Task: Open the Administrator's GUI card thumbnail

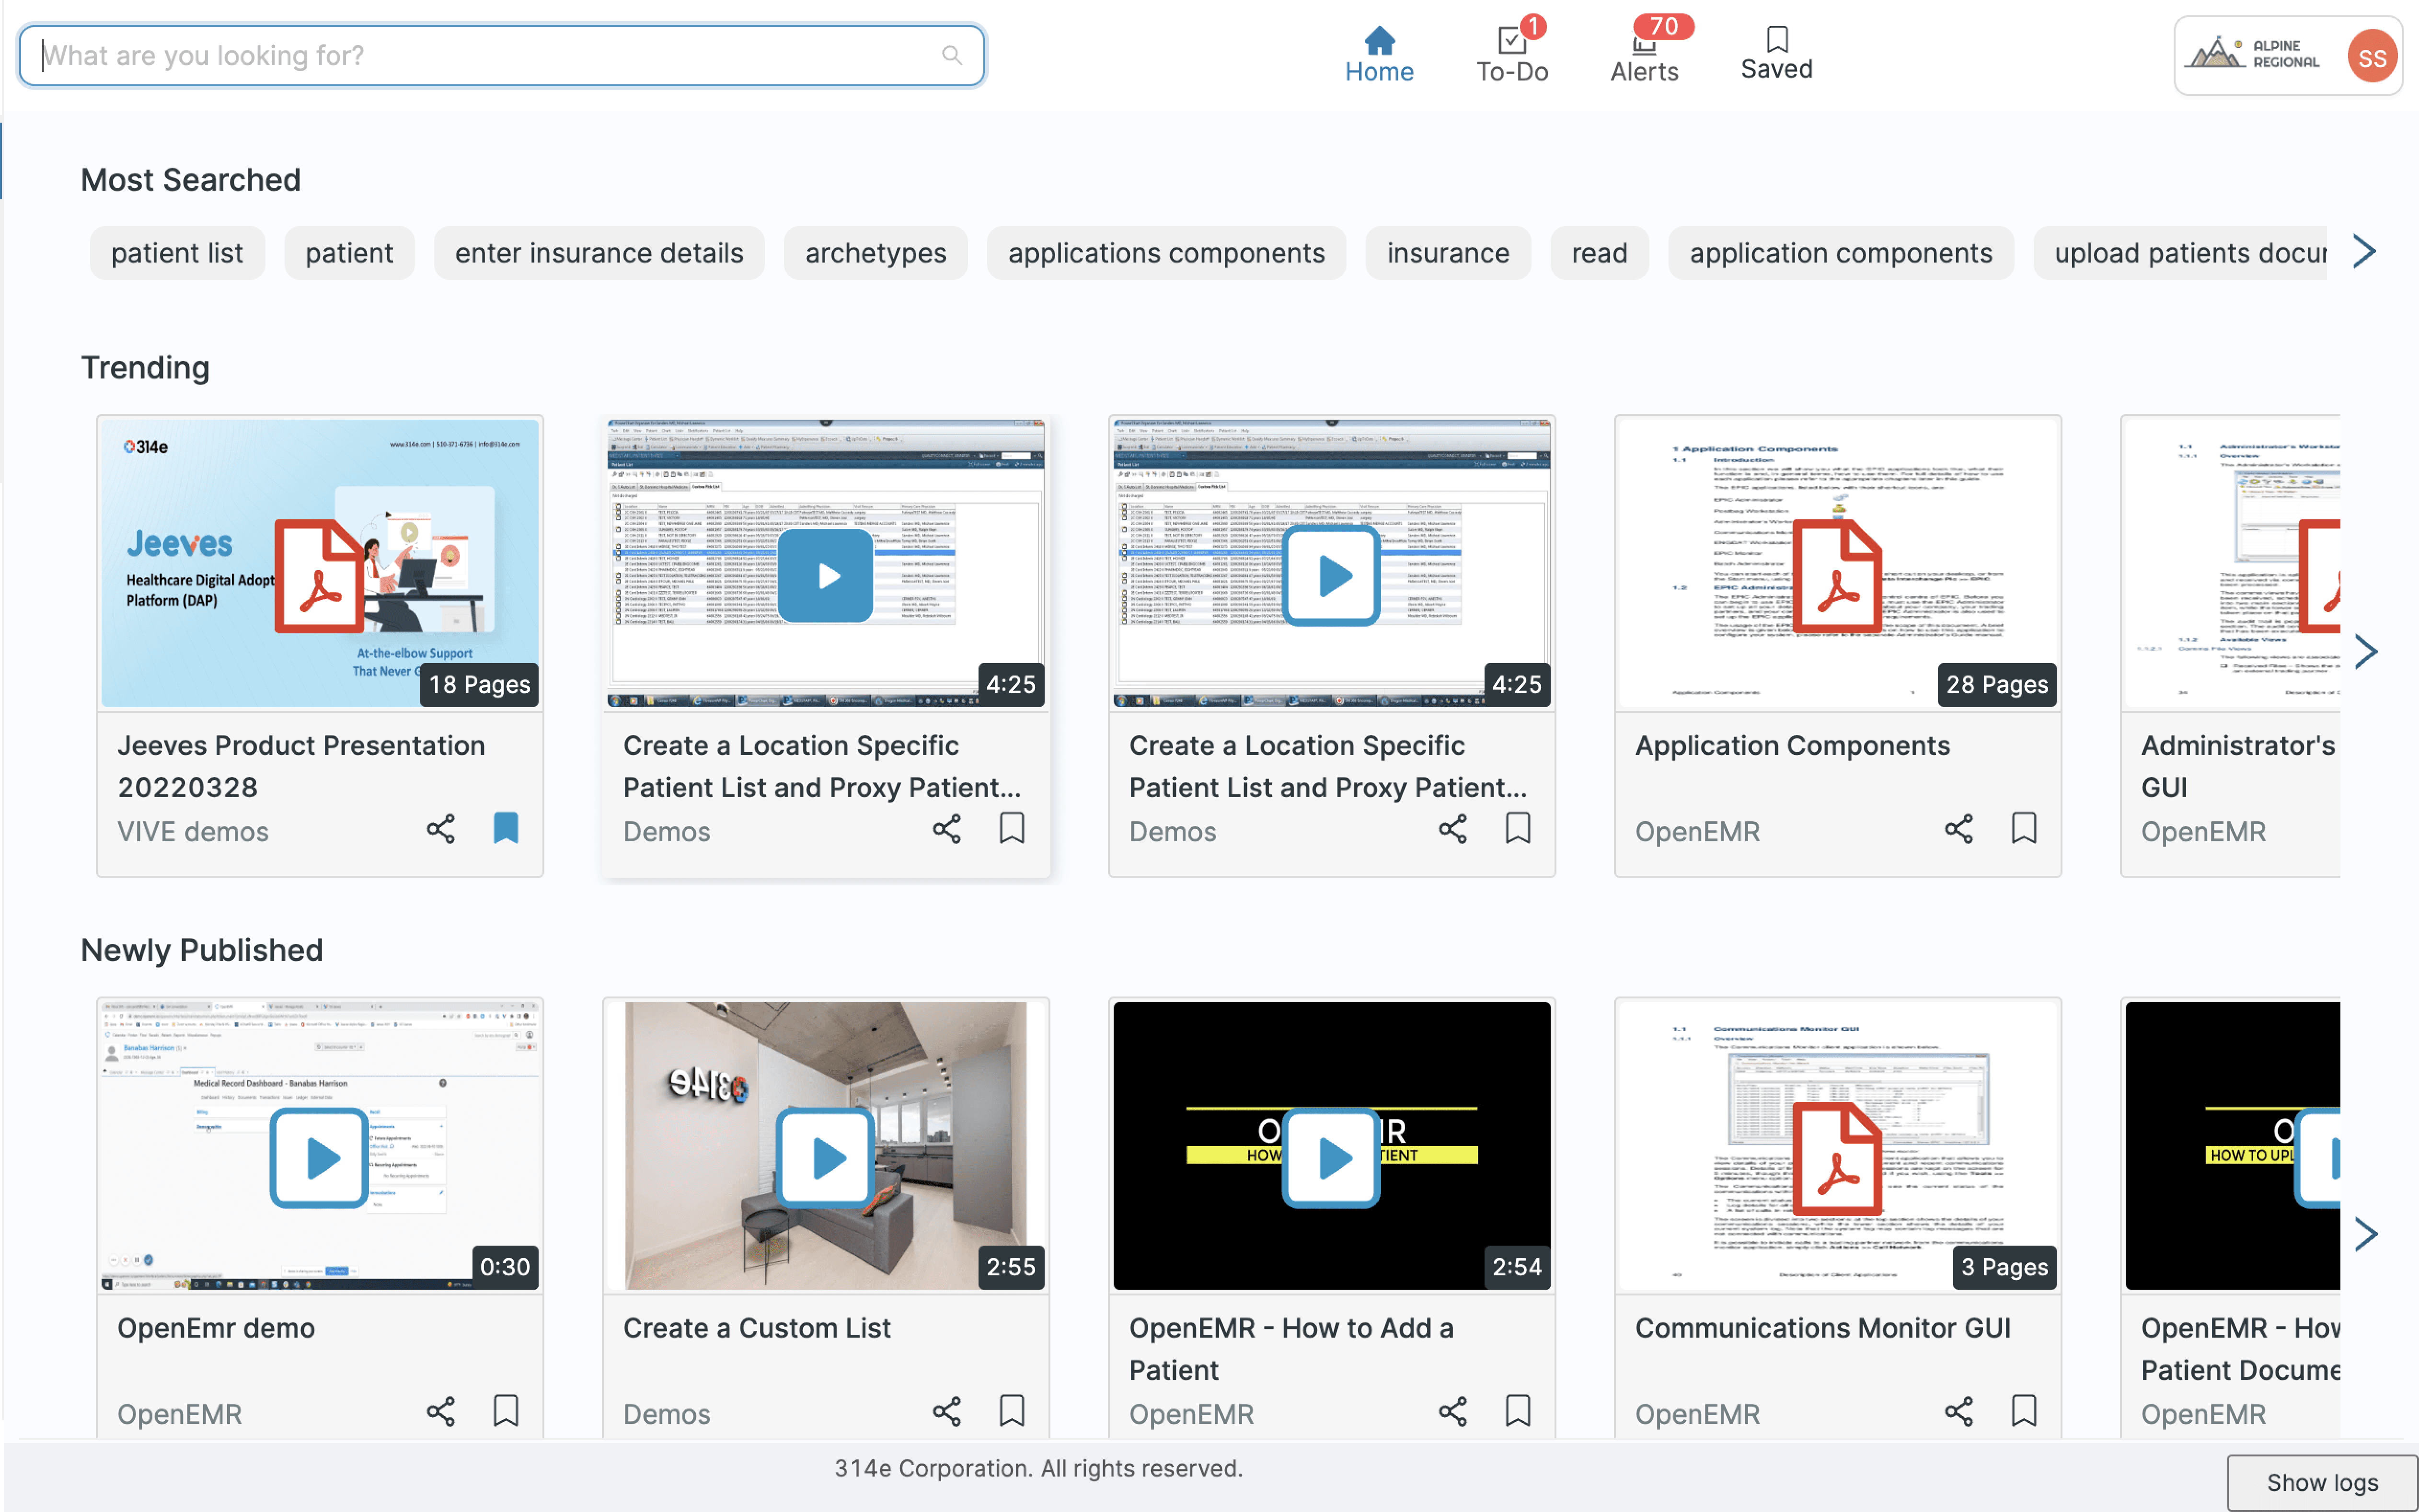Action: (x=2232, y=563)
